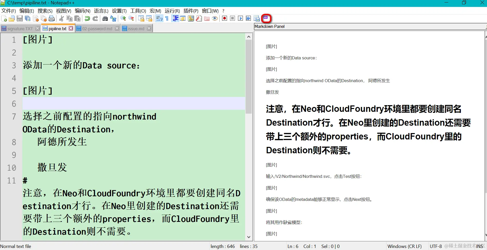
Task: Click line number 7 in the margin
Action: 14,117
